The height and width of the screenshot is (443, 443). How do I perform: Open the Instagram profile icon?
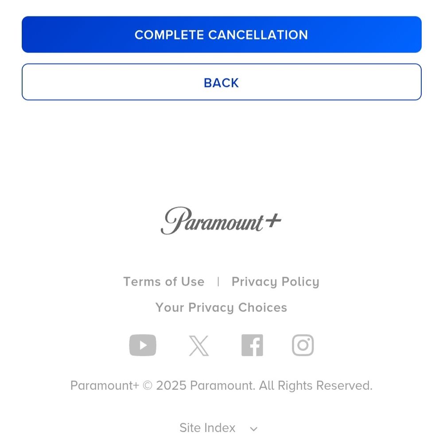coord(303,345)
